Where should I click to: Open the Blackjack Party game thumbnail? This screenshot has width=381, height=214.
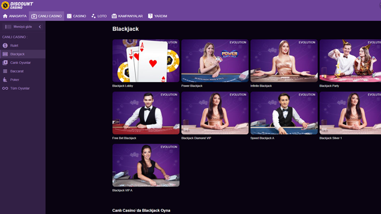pyautogui.click(x=350, y=61)
